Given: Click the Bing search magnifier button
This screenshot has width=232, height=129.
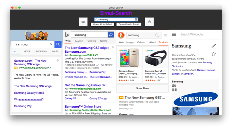Looking at the screenshot, I should click(x=111, y=35).
